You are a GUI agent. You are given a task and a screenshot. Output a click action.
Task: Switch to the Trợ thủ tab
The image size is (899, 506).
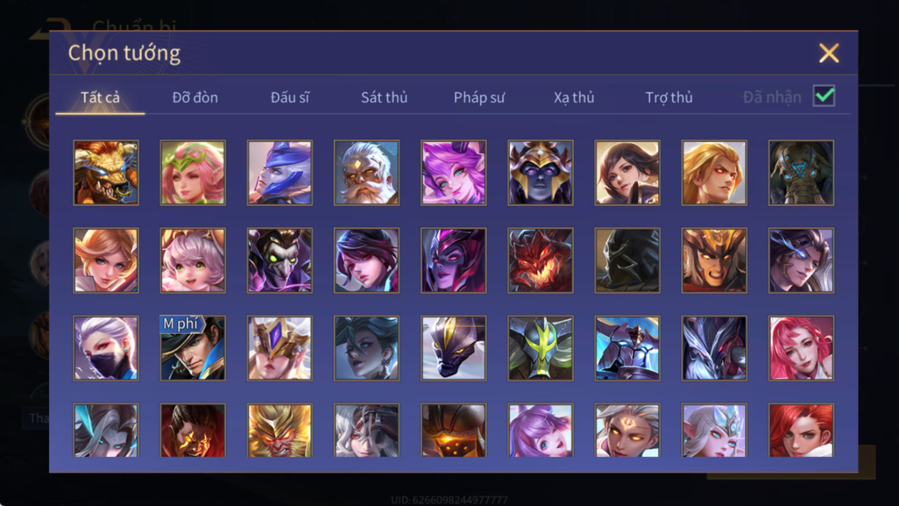pyautogui.click(x=669, y=98)
